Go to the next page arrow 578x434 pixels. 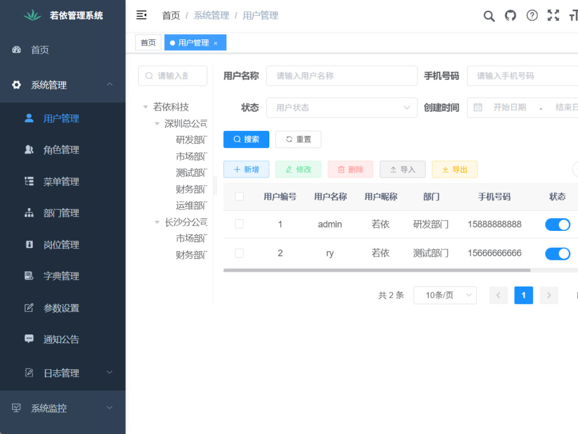[549, 295]
